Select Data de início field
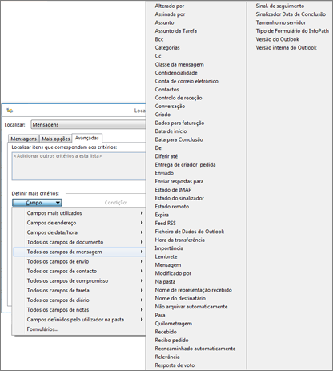 [x=171, y=131]
